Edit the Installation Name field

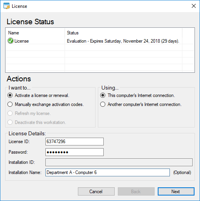coord(108,172)
